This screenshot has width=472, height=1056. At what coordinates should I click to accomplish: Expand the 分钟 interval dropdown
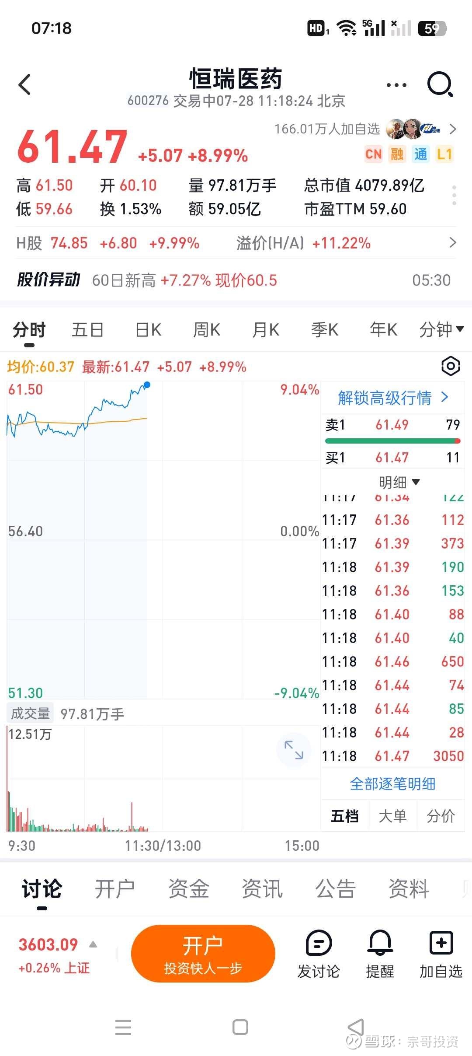441,329
